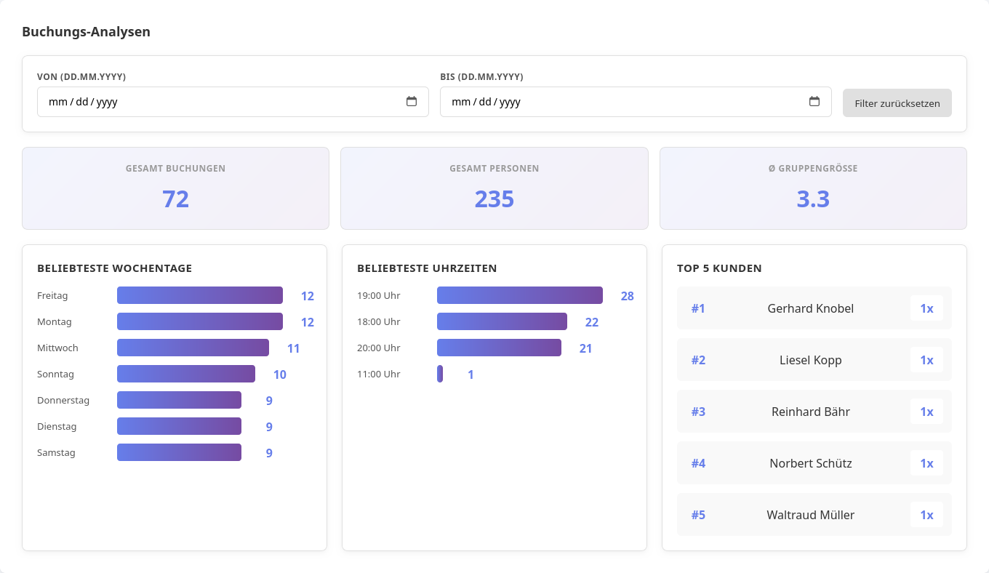Open the calendar picker for the BIS date field
Viewport: 989px width, 573px height.
tap(814, 102)
